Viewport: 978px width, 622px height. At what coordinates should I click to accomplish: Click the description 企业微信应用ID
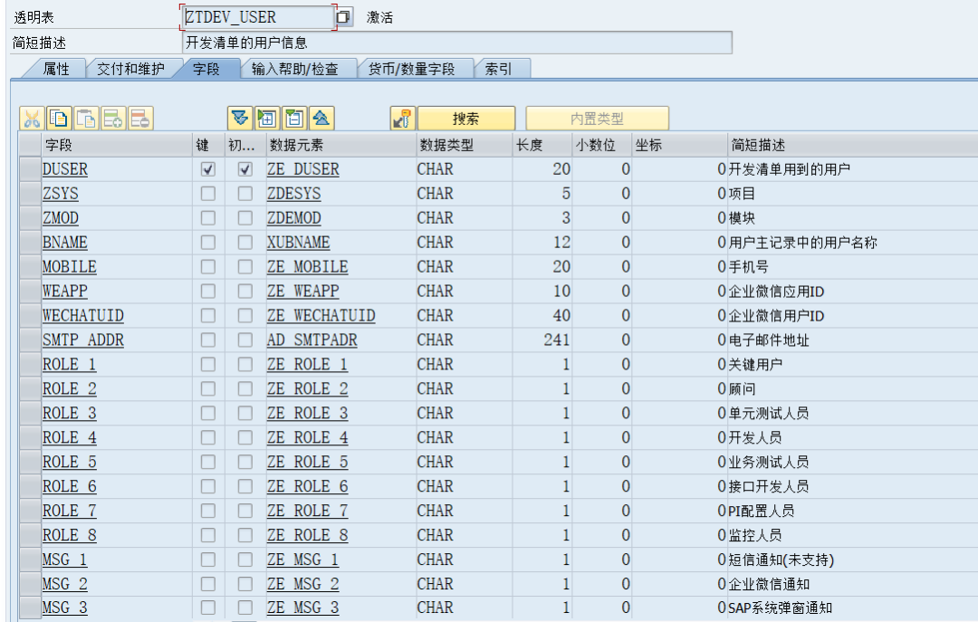[777, 292]
